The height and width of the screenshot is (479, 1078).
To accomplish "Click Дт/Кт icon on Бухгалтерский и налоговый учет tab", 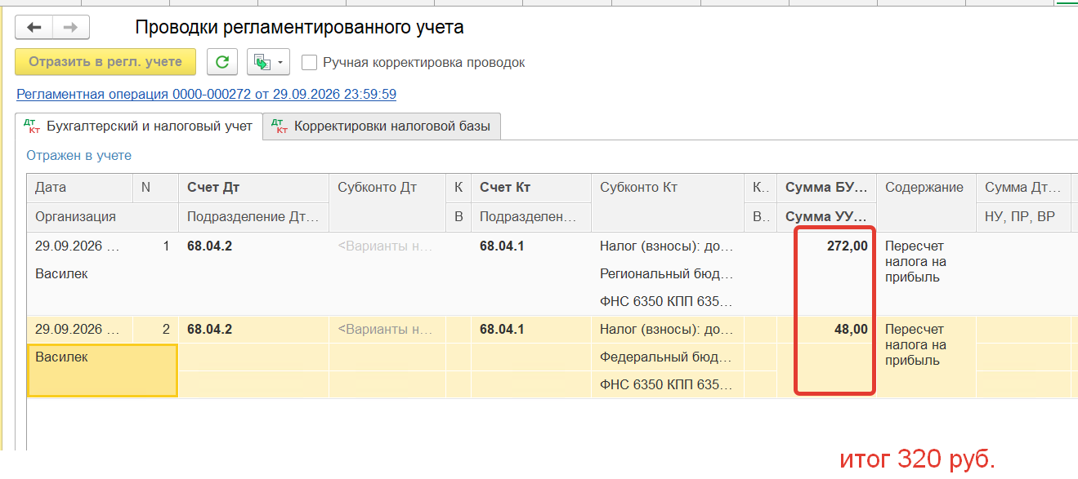I will [34, 126].
